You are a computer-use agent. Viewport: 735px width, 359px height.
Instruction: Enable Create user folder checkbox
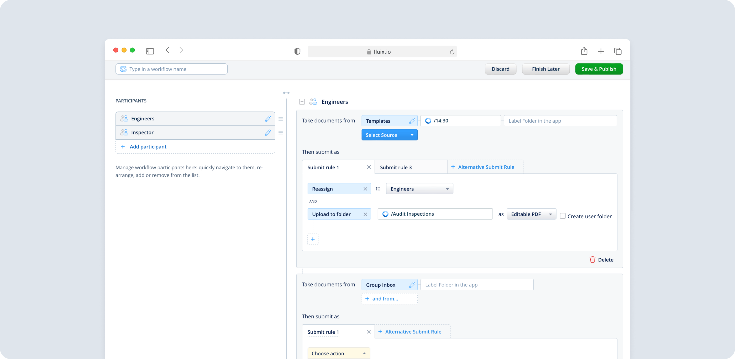coord(562,216)
